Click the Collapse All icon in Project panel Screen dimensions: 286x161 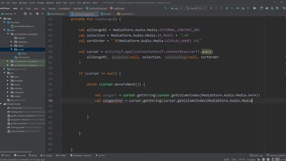tap(30, 14)
